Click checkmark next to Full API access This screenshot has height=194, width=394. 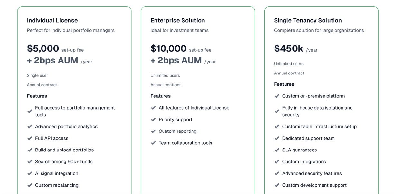30,138
